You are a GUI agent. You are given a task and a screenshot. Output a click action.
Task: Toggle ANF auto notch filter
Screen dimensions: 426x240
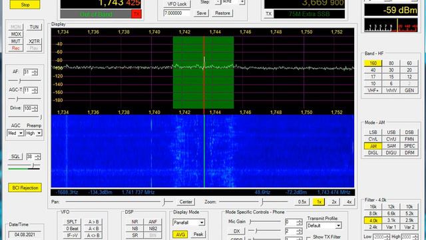tap(152, 222)
